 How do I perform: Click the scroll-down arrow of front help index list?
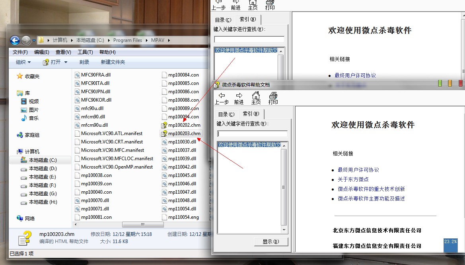[x=284, y=230]
